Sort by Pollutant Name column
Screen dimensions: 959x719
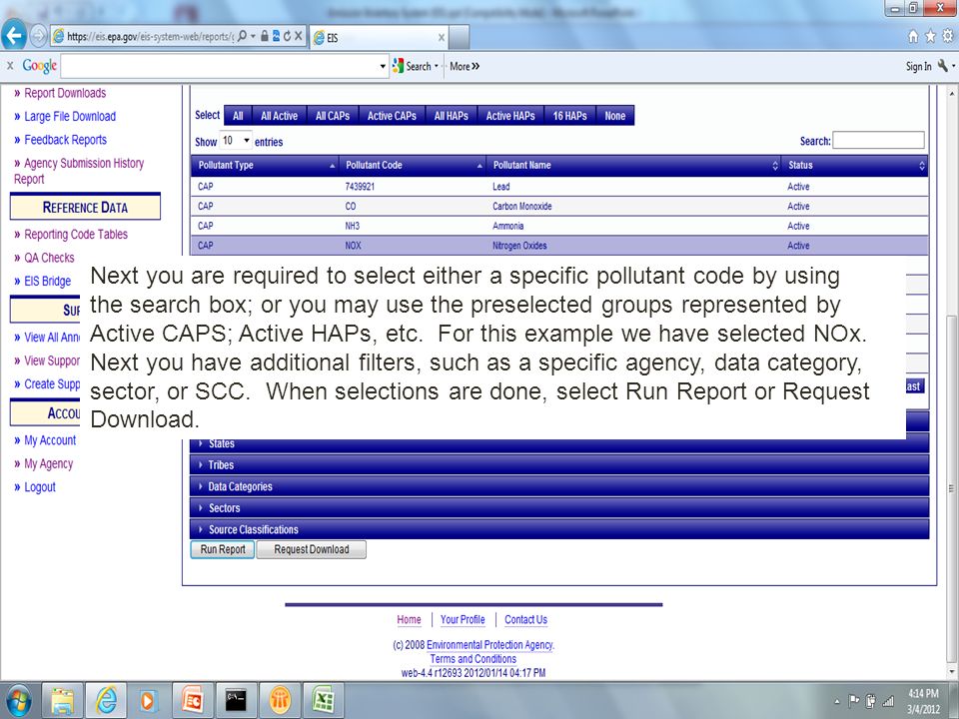click(x=633, y=165)
